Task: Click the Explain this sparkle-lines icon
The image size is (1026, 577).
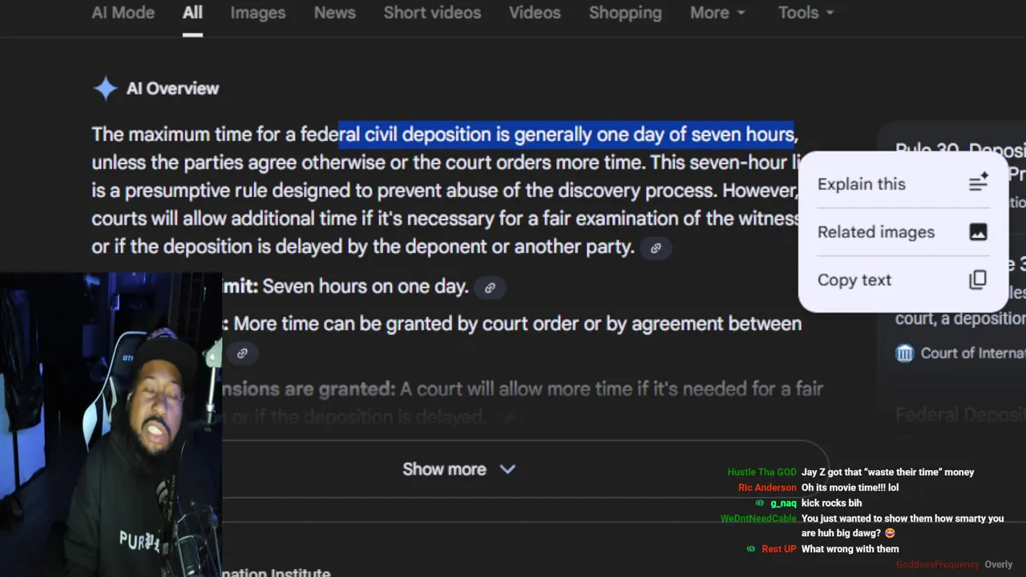Action: (978, 183)
